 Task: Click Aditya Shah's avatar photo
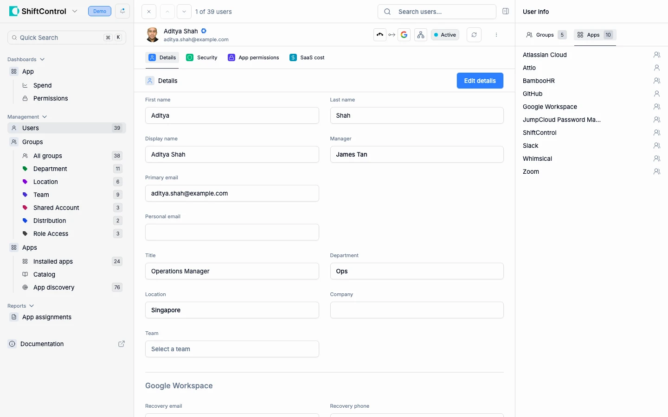[152, 35]
